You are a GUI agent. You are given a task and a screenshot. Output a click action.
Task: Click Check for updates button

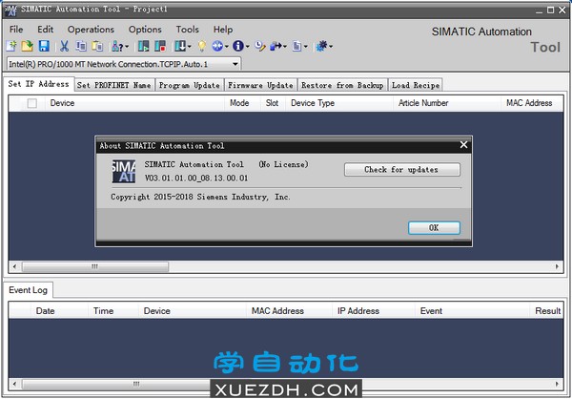tap(402, 170)
